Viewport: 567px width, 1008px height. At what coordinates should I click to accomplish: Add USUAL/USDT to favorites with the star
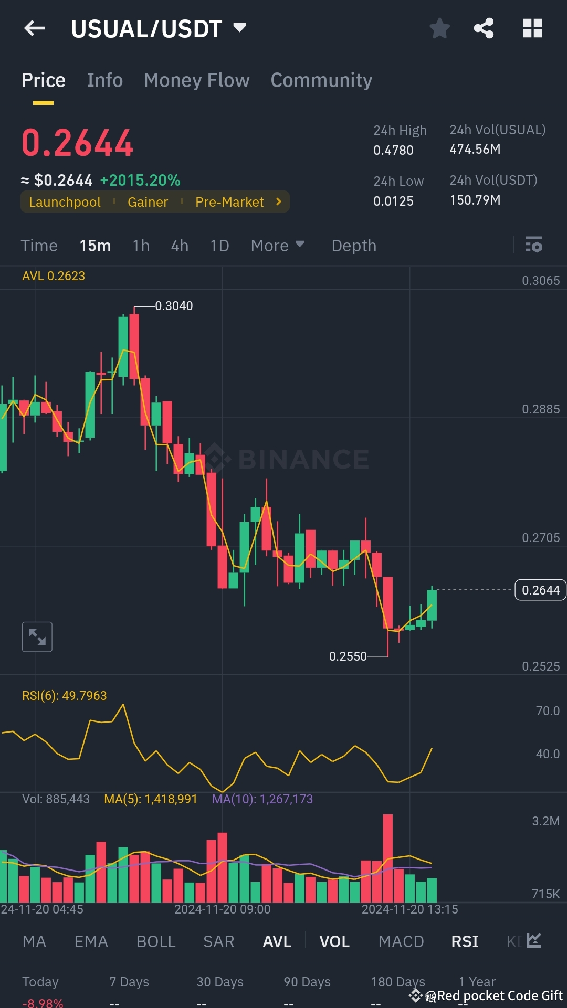pos(439,28)
